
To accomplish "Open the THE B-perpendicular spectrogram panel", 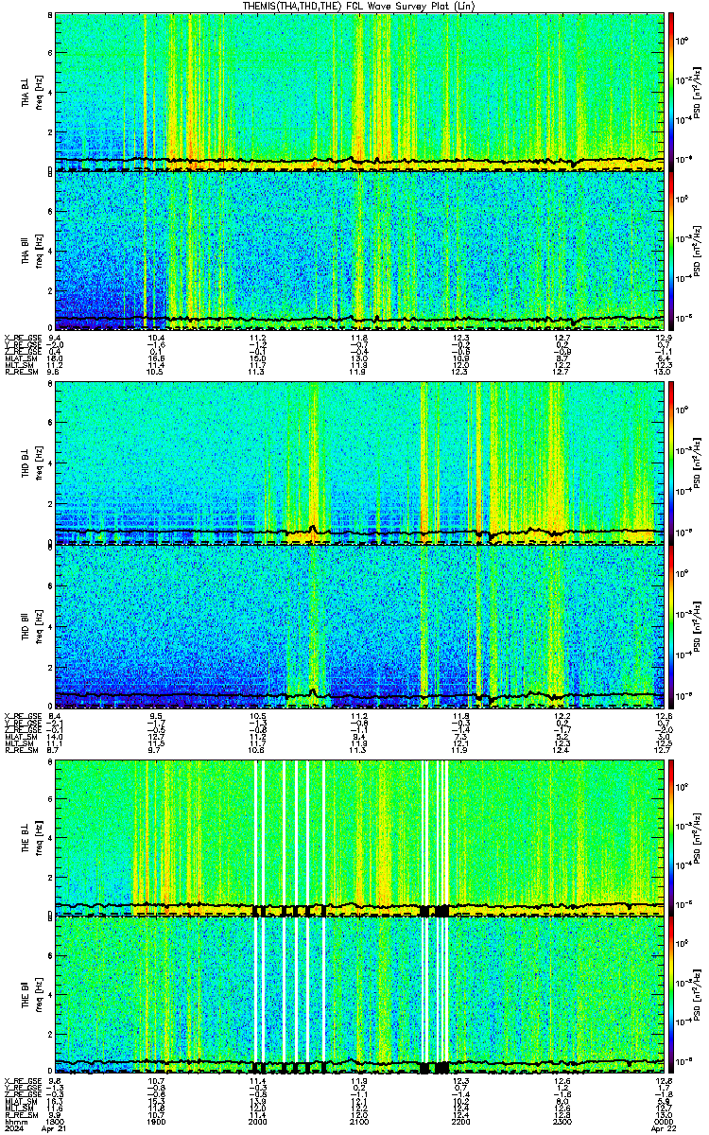I will click(x=359, y=836).
